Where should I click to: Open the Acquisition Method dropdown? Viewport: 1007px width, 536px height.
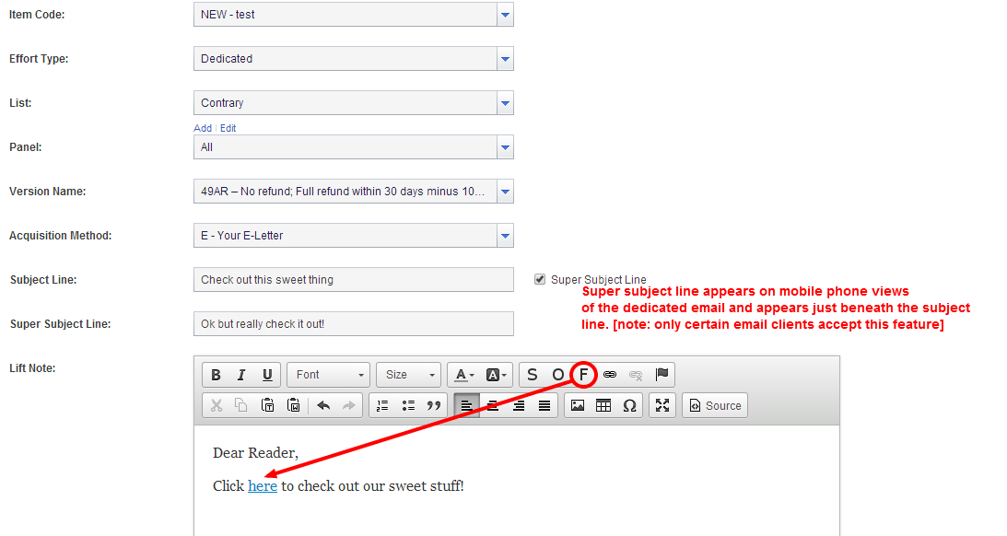point(506,236)
